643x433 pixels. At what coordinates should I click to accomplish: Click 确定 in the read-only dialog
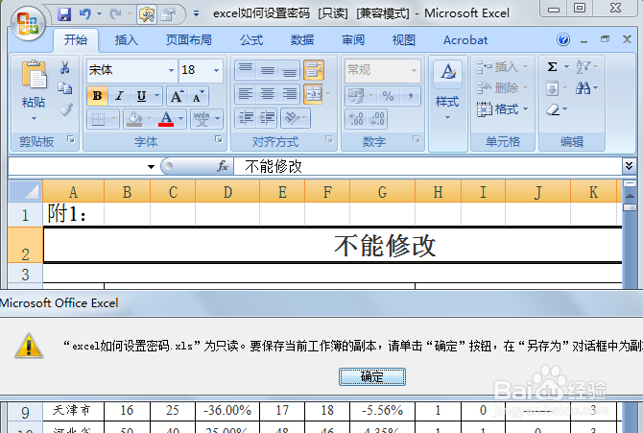[372, 376]
